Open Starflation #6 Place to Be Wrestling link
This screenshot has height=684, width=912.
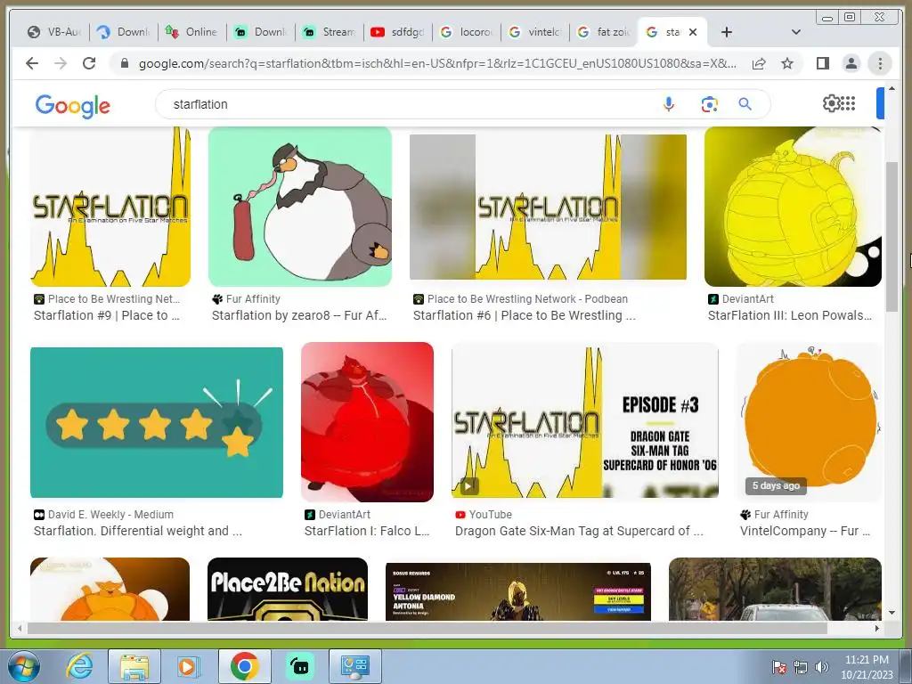(x=524, y=315)
